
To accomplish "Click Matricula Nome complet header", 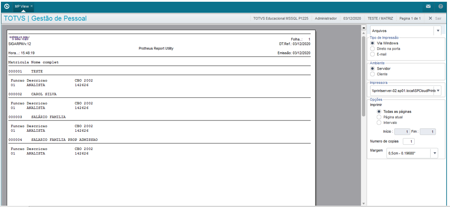I will [x=34, y=62].
